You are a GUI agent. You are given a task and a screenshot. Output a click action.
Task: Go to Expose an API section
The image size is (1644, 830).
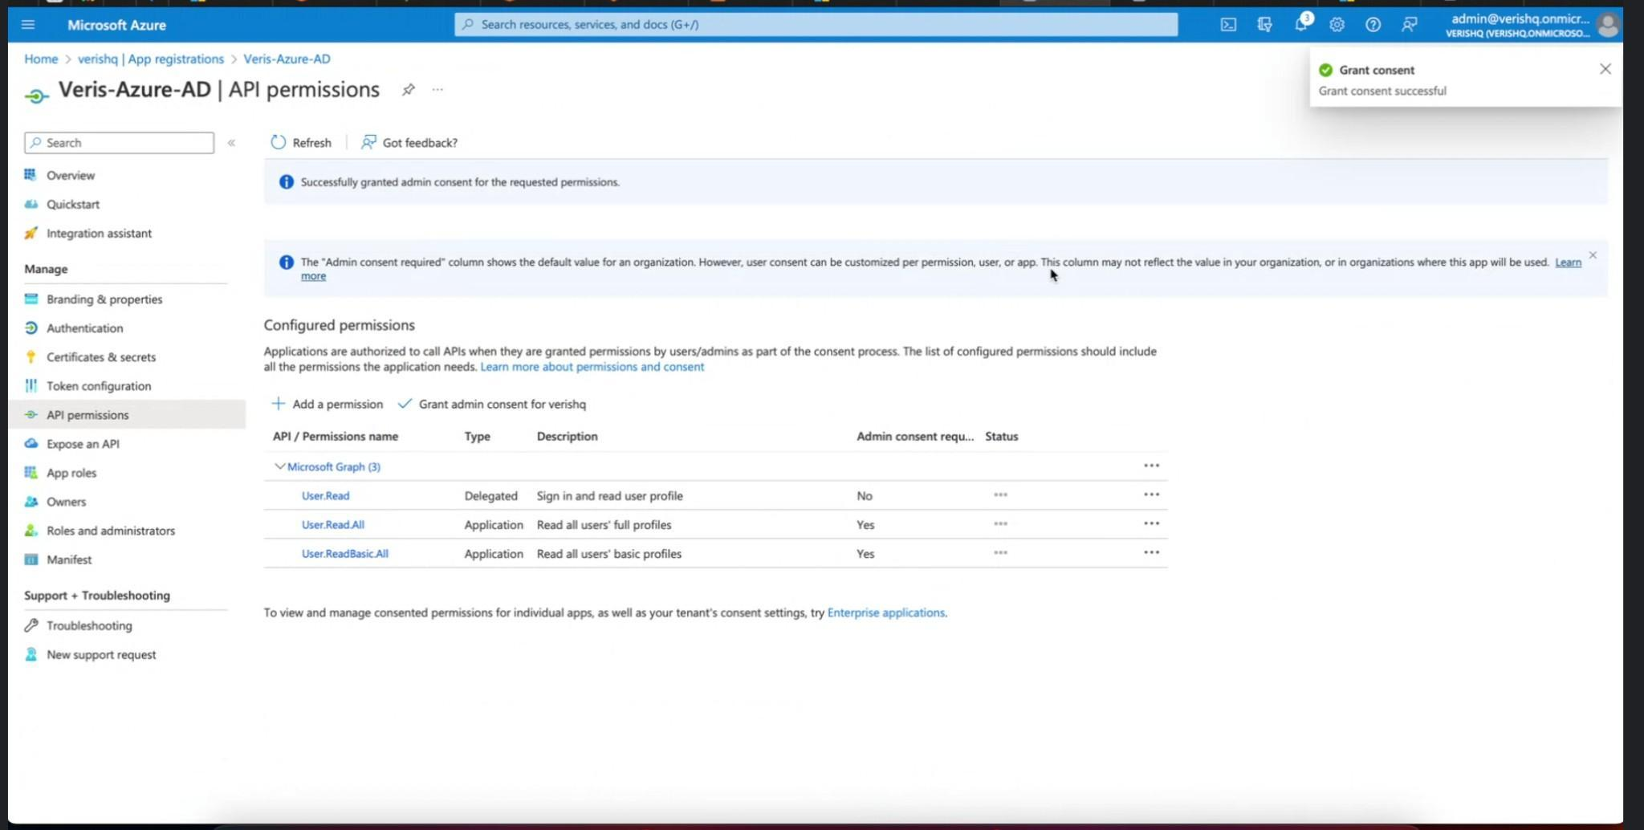coord(83,444)
